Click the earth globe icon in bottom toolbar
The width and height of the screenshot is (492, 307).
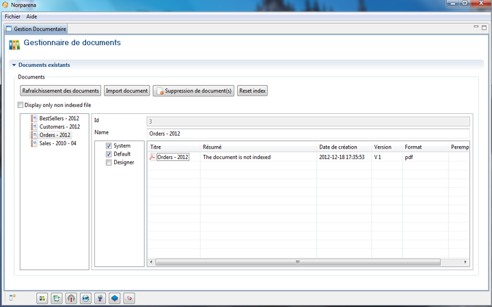[x=85, y=298]
